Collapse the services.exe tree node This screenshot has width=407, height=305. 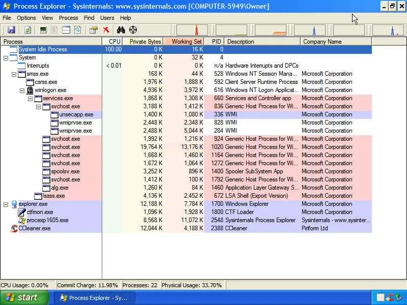point(30,99)
